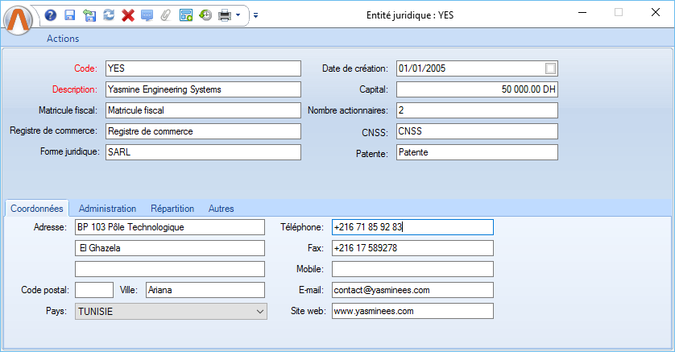Switch to the Administration tab

tap(108, 209)
